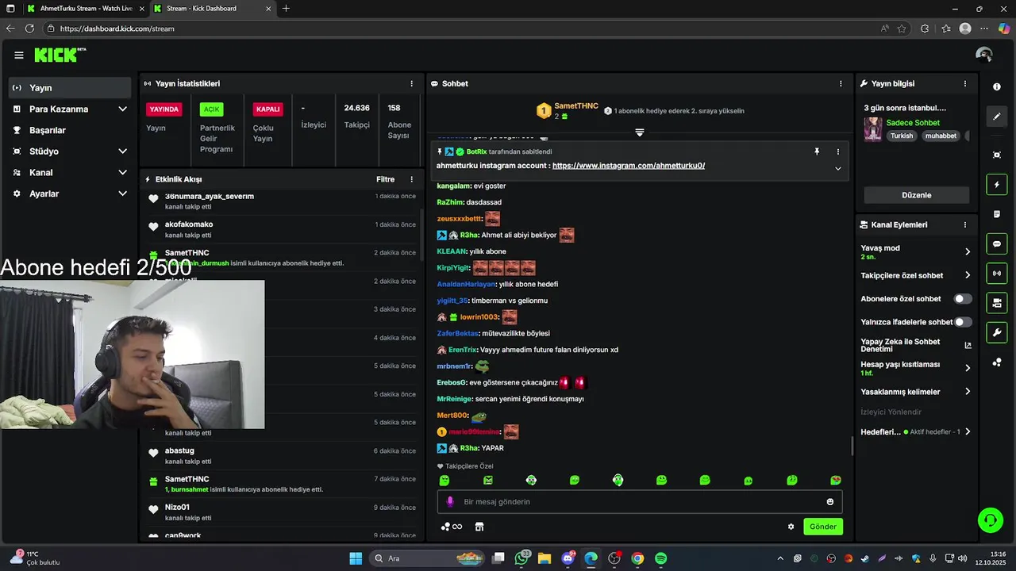Expand Hedefleri aktif hedefler chevron
The image size is (1016, 571).
coord(968,432)
